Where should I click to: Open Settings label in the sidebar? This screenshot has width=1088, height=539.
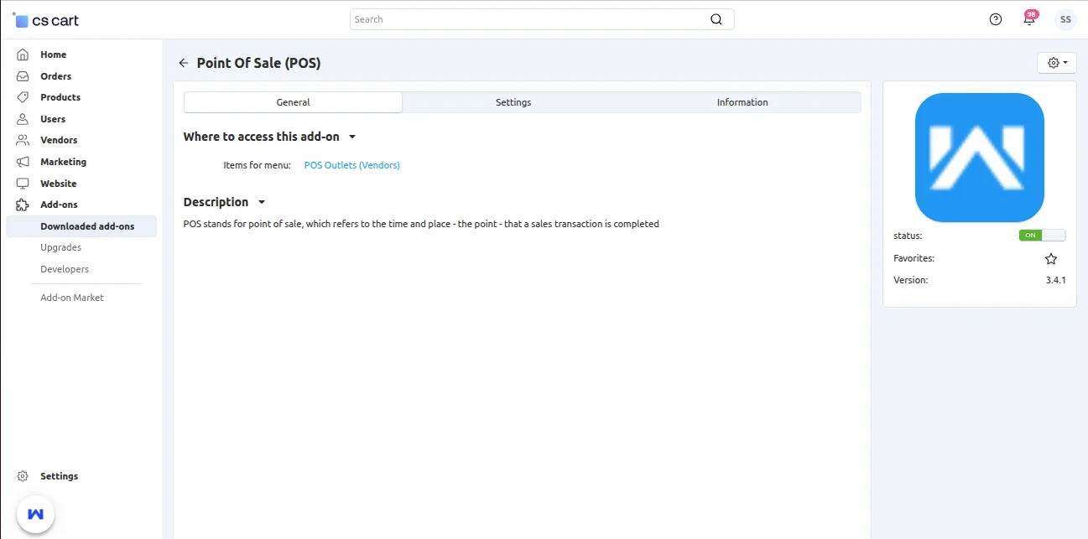pyautogui.click(x=60, y=476)
